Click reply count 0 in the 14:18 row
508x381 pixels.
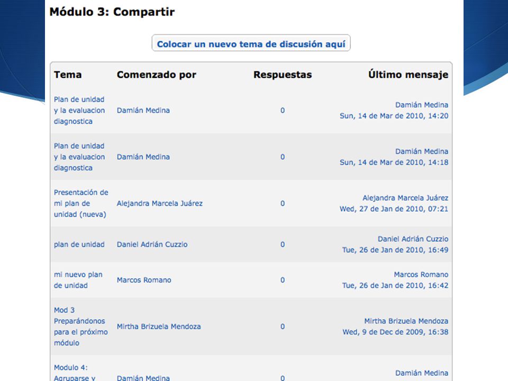click(x=283, y=157)
